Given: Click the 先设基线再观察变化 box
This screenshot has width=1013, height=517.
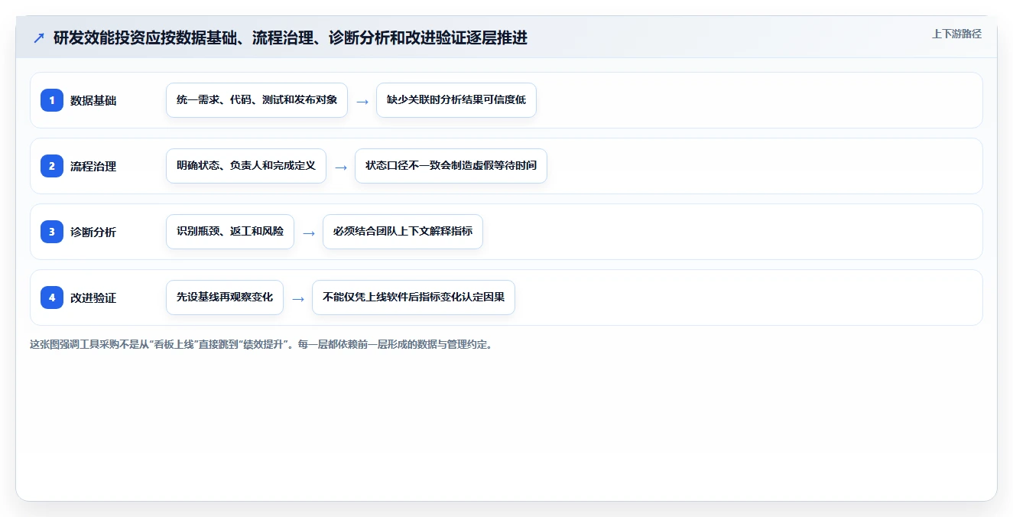Looking at the screenshot, I should point(225,298).
